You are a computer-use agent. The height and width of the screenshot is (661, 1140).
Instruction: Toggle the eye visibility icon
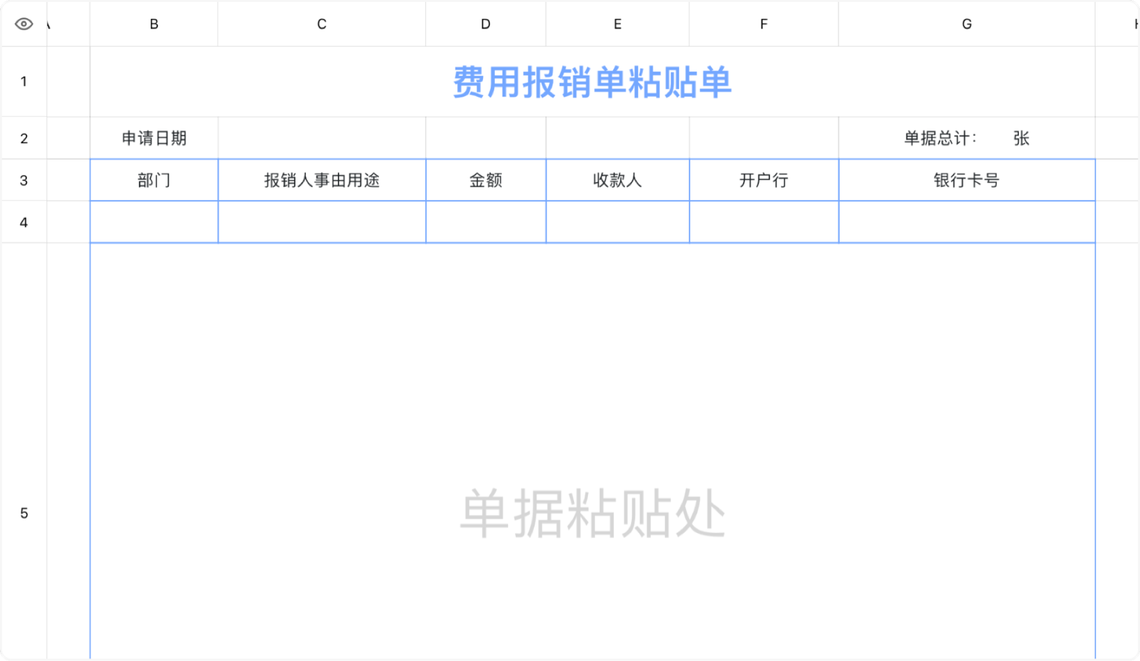point(24,24)
